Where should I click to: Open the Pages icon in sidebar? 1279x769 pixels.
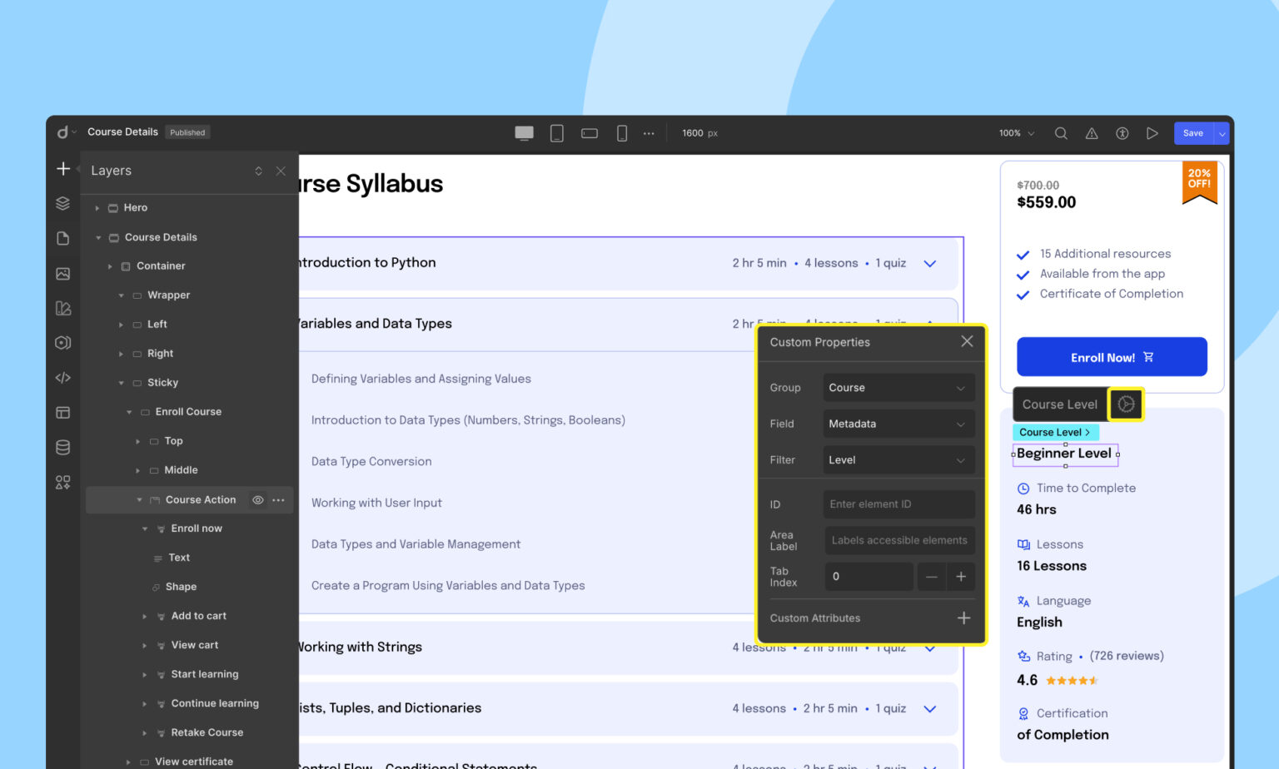[63, 239]
